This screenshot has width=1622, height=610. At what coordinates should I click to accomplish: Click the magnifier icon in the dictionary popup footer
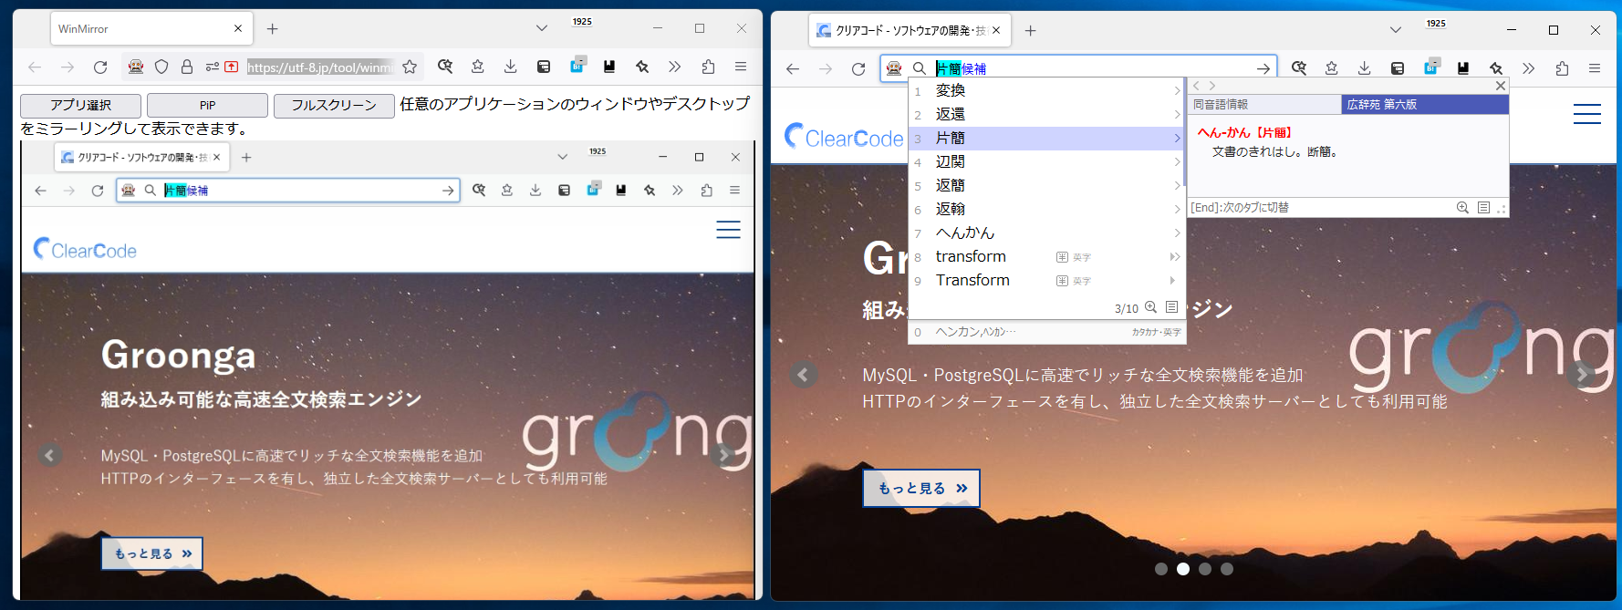pos(1462,208)
